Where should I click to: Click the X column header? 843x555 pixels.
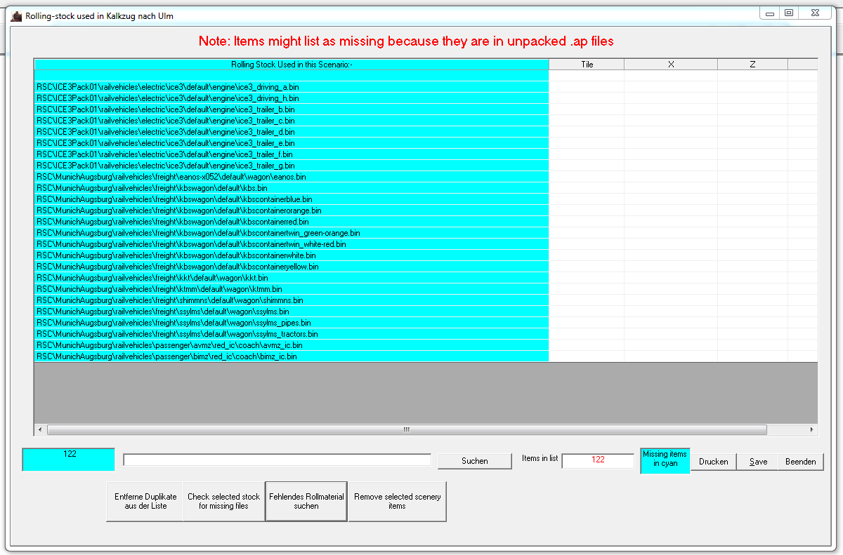tap(671, 64)
